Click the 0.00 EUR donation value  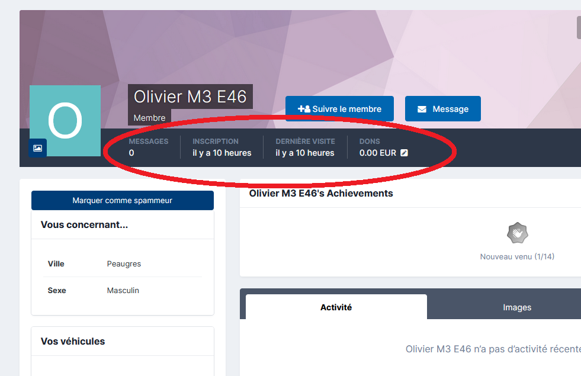[x=378, y=153]
